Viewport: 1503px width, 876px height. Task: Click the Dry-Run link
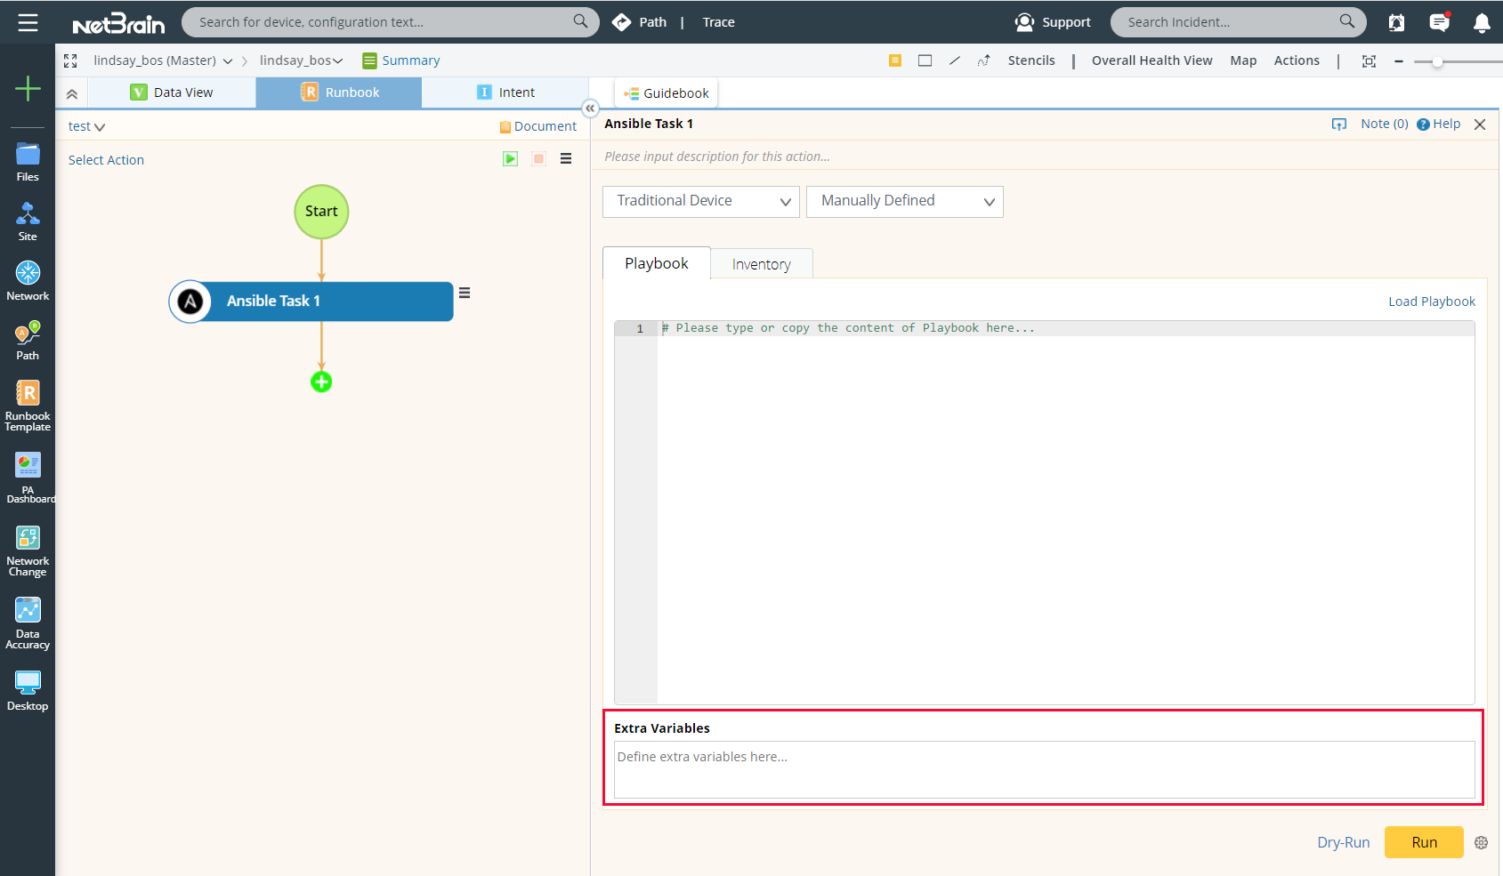1344,842
